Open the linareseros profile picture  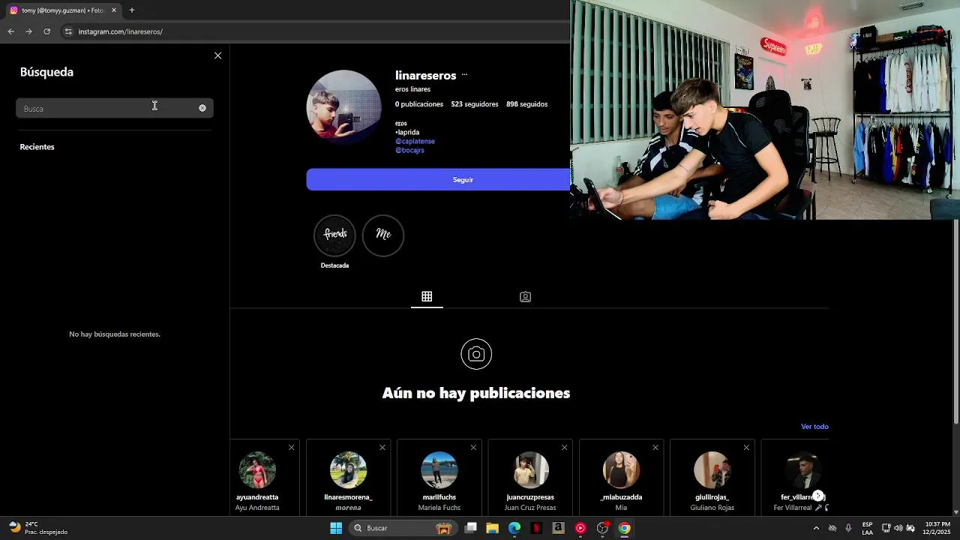pos(343,107)
